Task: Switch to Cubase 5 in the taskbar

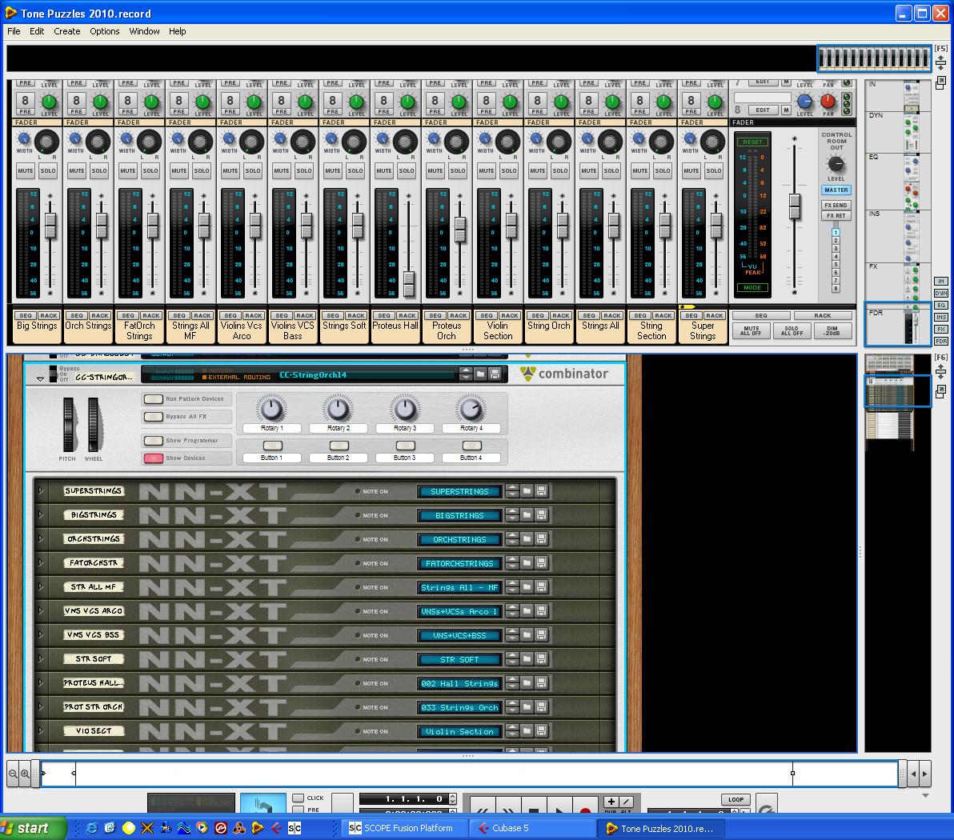Action: (x=532, y=828)
